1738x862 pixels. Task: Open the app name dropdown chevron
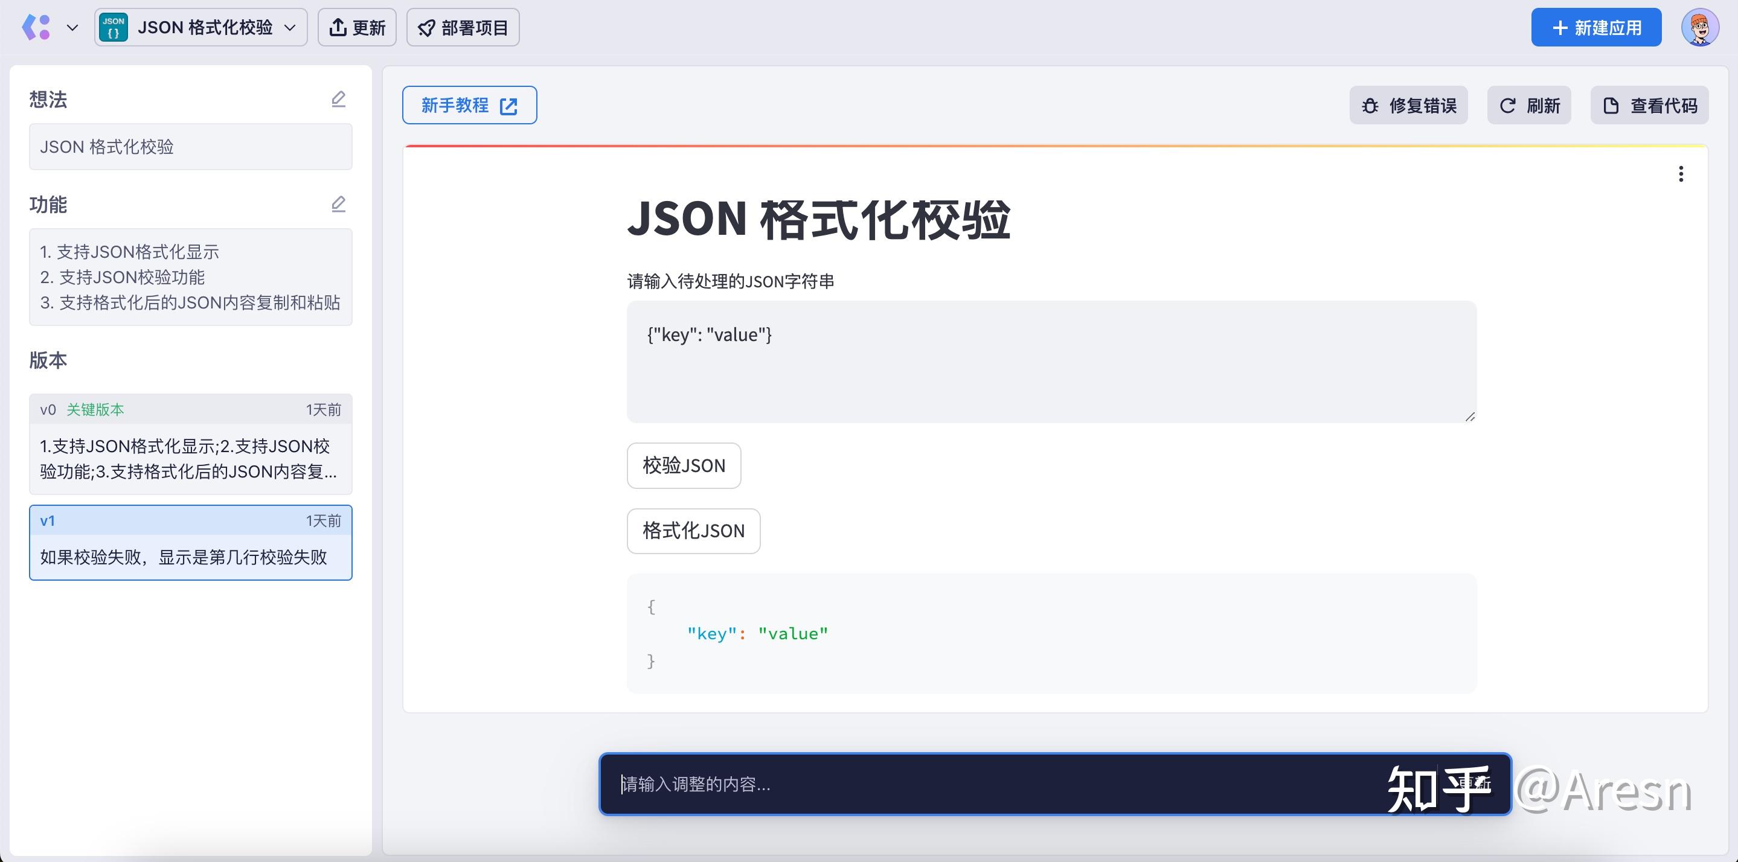coord(291,28)
